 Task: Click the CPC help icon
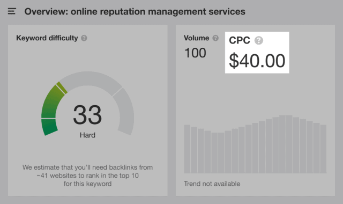[258, 41]
